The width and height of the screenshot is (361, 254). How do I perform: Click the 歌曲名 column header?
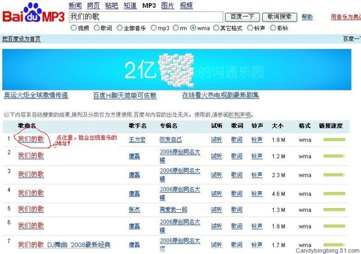(x=27, y=126)
